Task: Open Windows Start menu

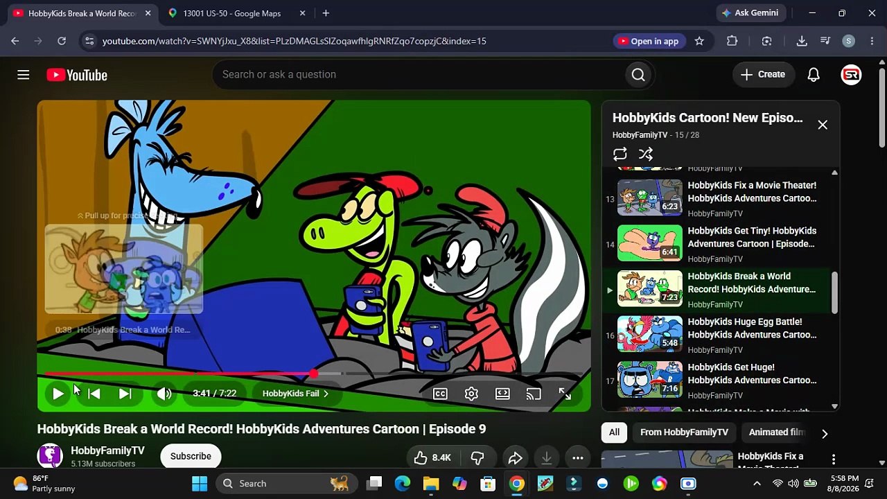Action: [x=200, y=483]
